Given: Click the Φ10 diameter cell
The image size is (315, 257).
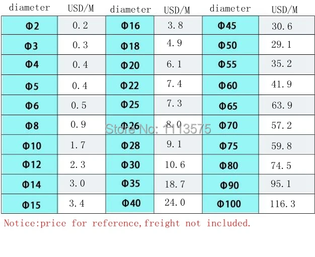Looking at the screenshot, I should (x=29, y=144).
